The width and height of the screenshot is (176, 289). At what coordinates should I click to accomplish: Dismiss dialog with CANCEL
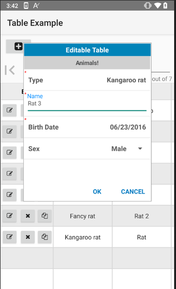click(133, 192)
